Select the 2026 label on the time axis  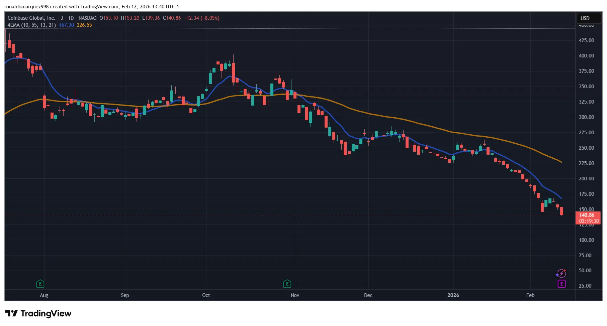(x=453, y=295)
